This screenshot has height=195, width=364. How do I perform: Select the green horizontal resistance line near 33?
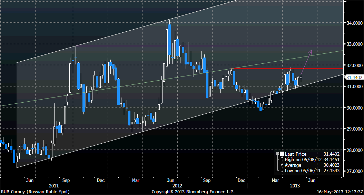[209, 46]
